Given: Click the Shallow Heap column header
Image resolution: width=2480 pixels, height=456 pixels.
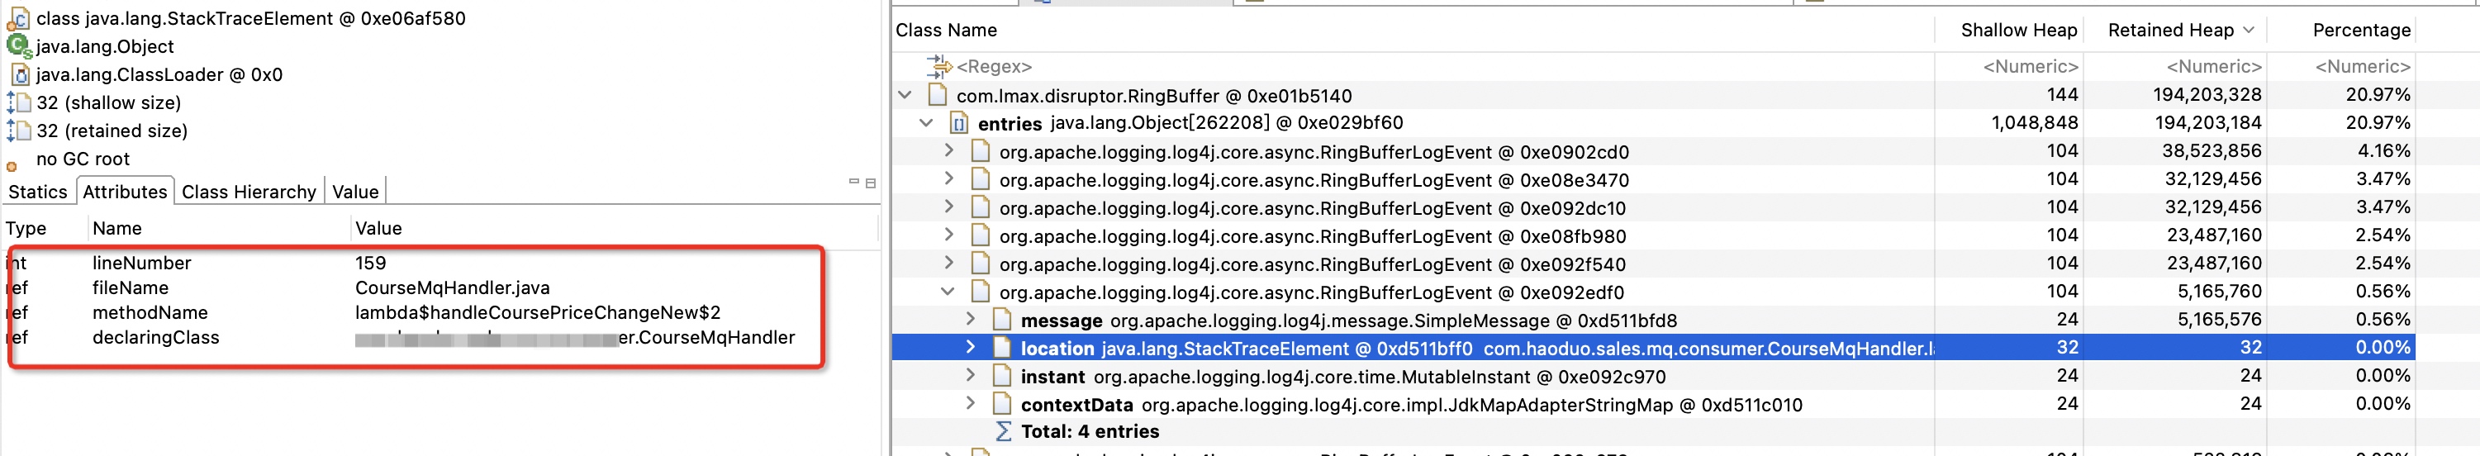Looking at the screenshot, I should [x=2018, y=30].
